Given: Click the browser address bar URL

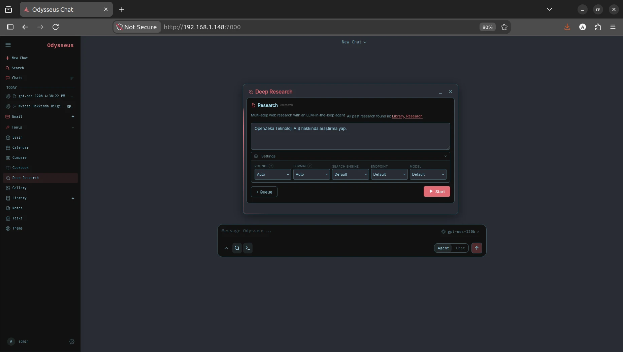Looking at the screenshot, I should coord(202,27).
